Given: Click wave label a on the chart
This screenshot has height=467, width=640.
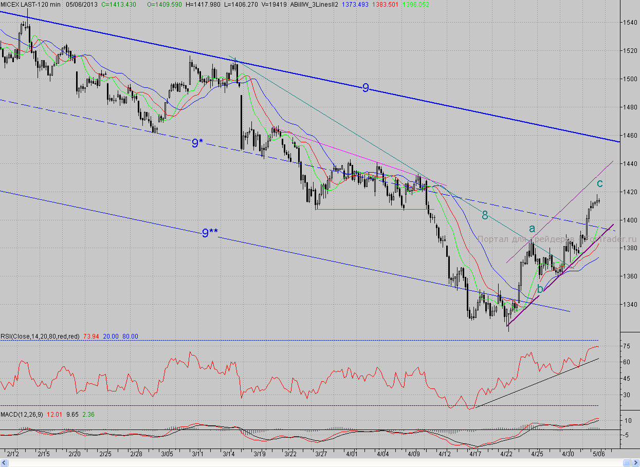Looking at the screenshot, I should [x=532, y=228].
